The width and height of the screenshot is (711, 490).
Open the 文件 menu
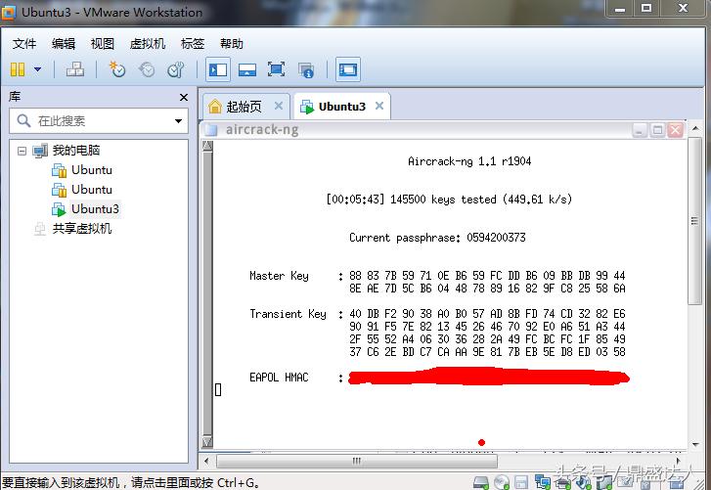24,43
